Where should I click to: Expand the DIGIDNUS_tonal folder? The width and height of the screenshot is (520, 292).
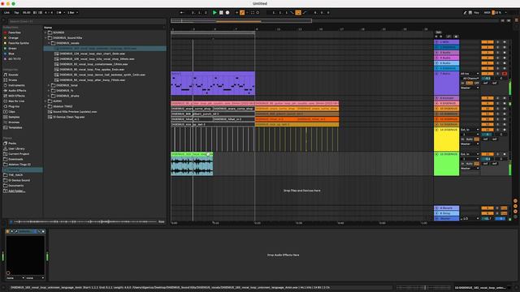49,85
